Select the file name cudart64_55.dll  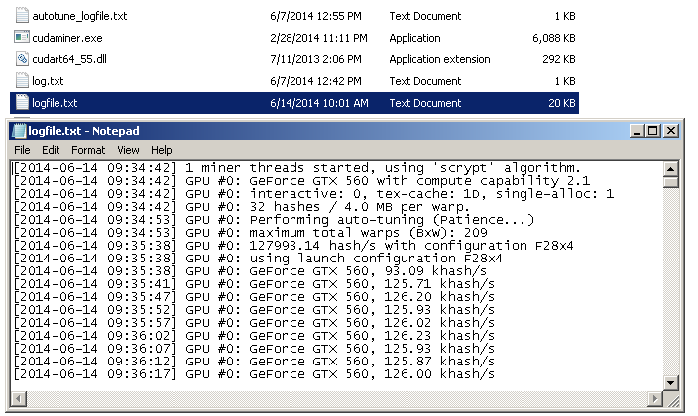tap(69, 59)
